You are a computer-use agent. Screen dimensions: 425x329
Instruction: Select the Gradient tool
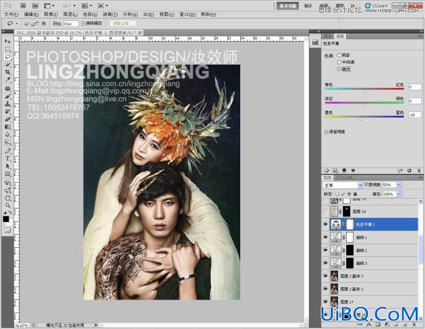coord(7,127)
